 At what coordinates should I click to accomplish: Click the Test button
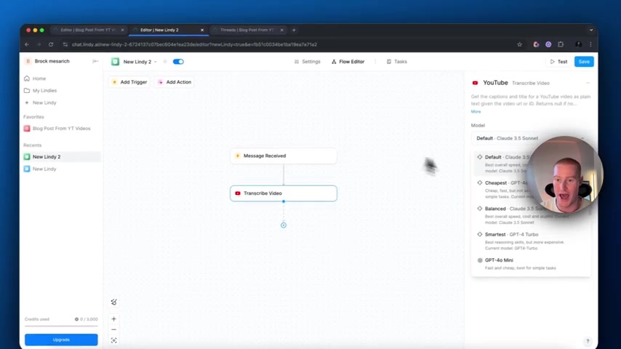pos(558,62)
